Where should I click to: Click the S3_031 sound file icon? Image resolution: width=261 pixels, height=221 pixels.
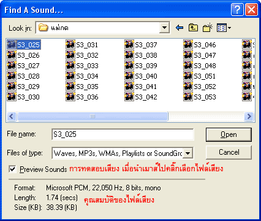70,44
